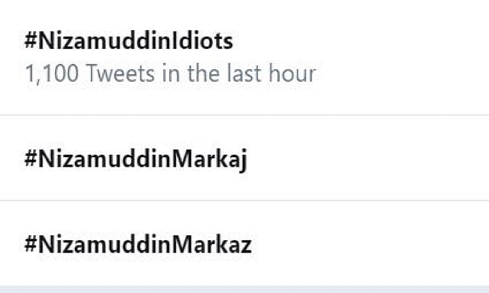This screenshot has width=489, height=293.
Task: Click the "1,100 Tweets in the last hour" count
Action: click(170, 73)
